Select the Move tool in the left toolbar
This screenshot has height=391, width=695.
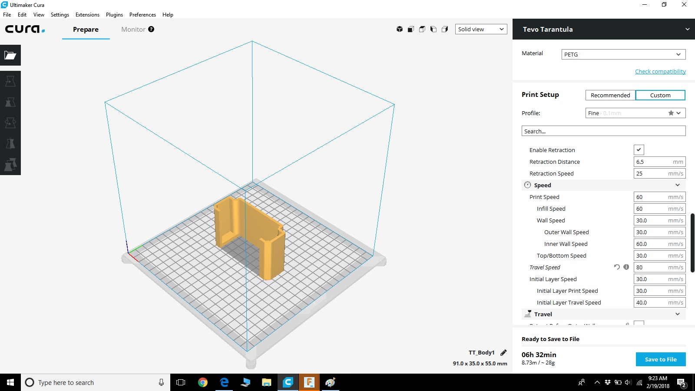pos(10,81)
